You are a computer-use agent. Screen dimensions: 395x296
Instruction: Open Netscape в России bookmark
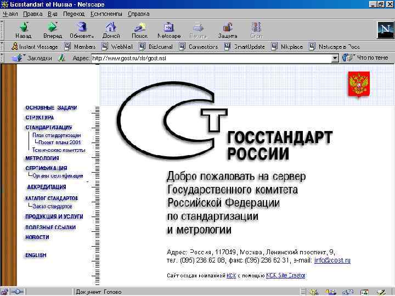pyautogui.click(x=334, y=47)
